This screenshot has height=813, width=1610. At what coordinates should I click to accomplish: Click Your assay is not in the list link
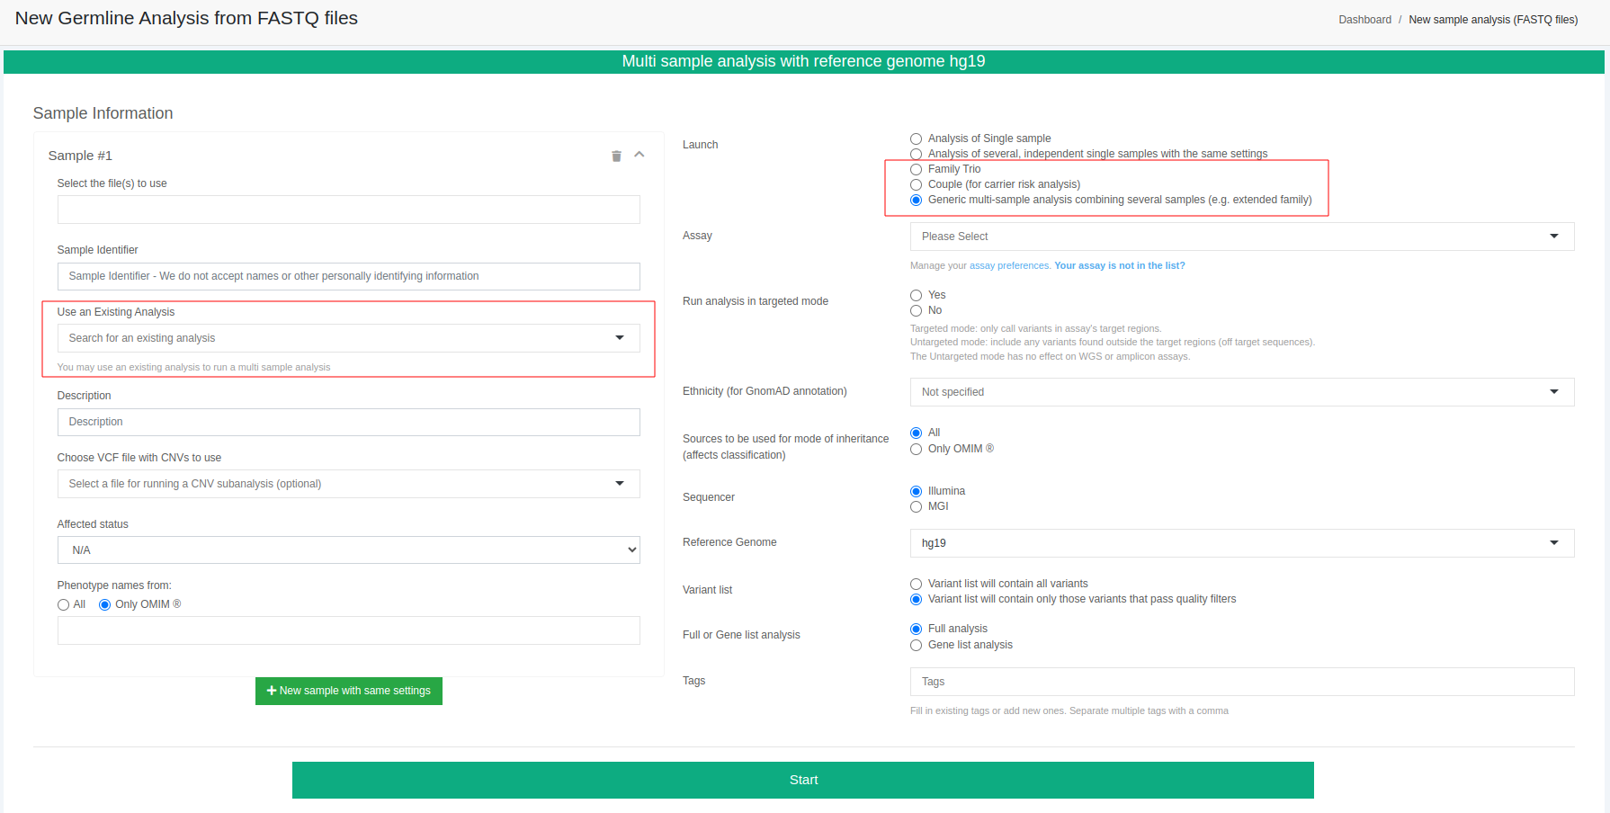pyautogui.click(x=1120, y=265)
